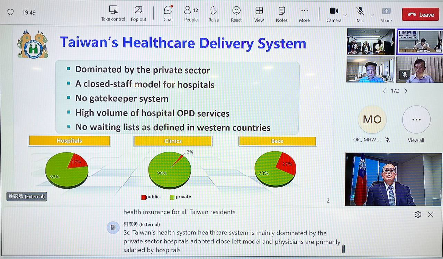Click the MO participant avatar
The height and width of the screenshot is (259, 443).
coord(372,120)
